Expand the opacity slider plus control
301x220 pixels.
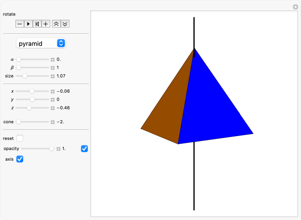58,149
